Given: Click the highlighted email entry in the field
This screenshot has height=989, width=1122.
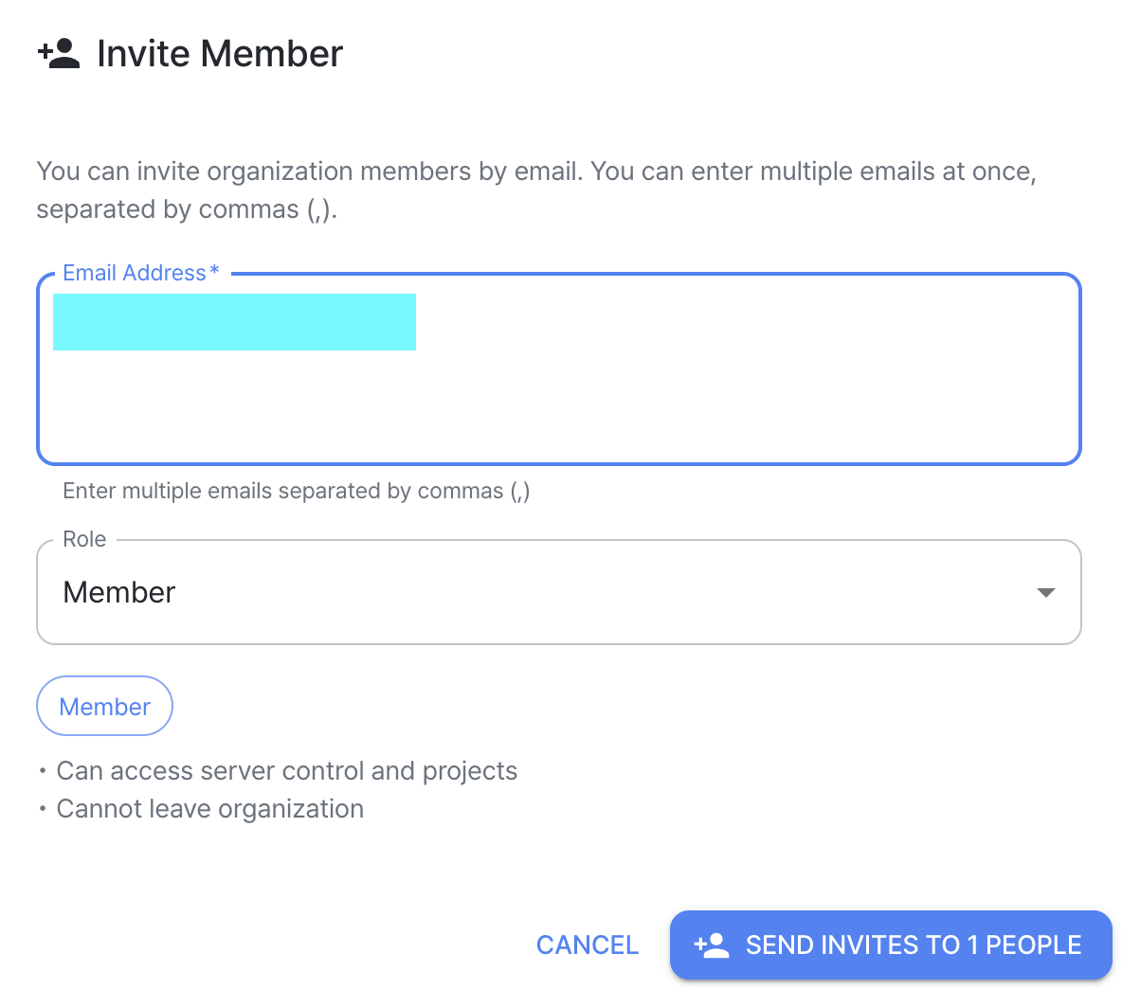Looking at the screenshot, I should [234, 322].
